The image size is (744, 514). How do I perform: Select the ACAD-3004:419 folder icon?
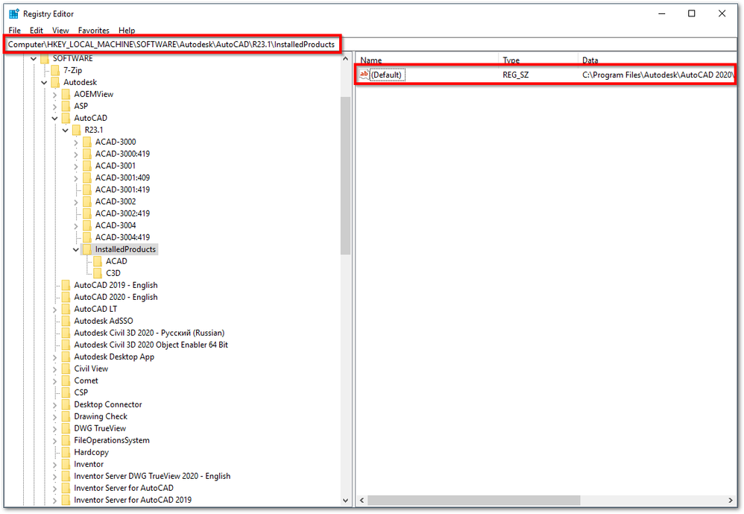click(86, 236)
